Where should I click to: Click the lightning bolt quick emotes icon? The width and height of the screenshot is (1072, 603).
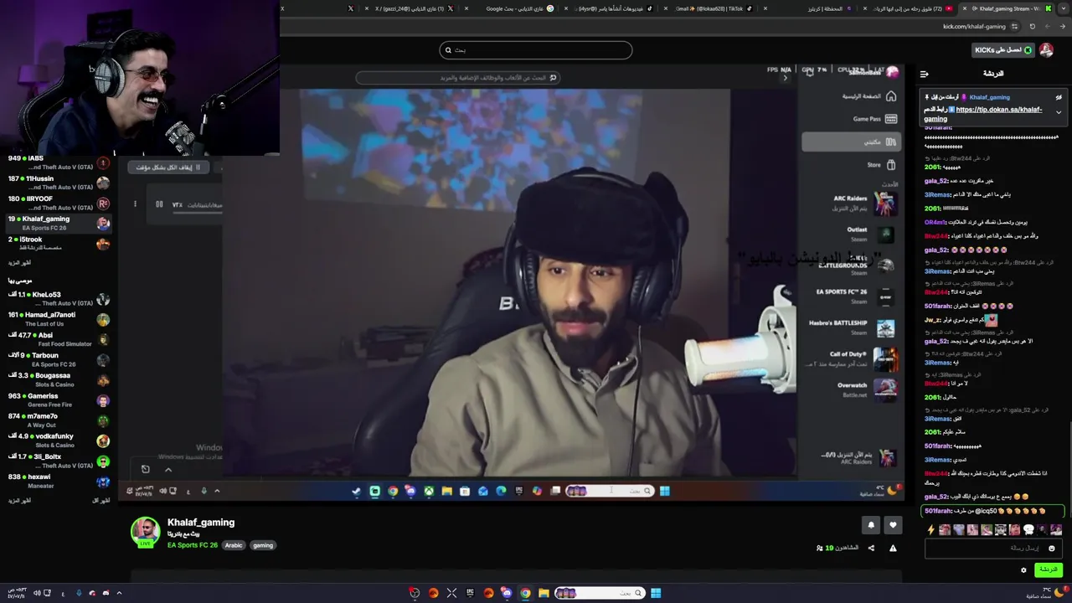point(930,529)
